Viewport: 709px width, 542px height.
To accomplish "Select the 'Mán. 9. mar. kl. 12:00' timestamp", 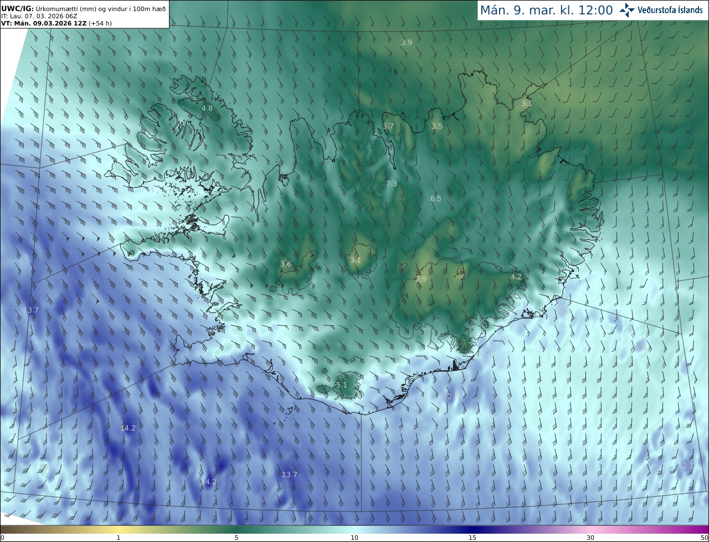I will click(546, 10).
